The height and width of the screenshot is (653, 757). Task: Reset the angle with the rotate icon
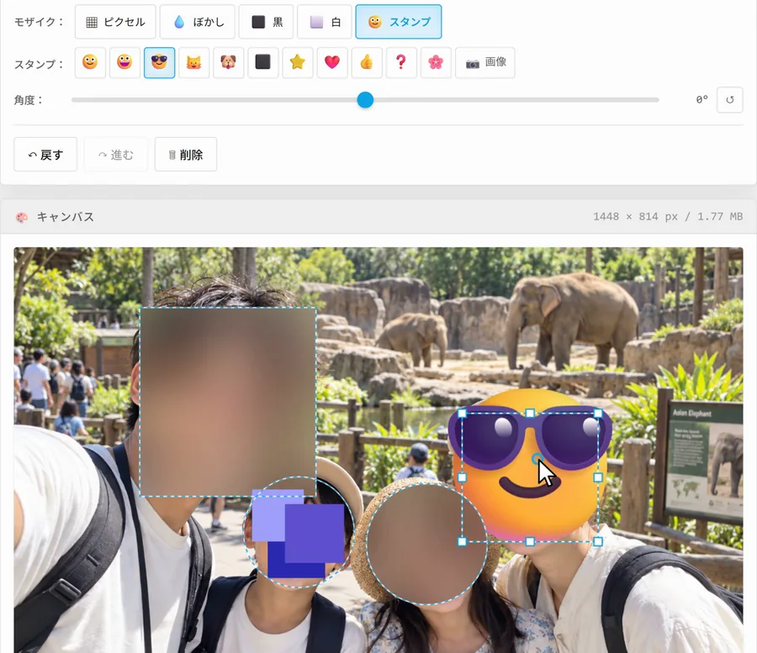click(x=729, y=100)
